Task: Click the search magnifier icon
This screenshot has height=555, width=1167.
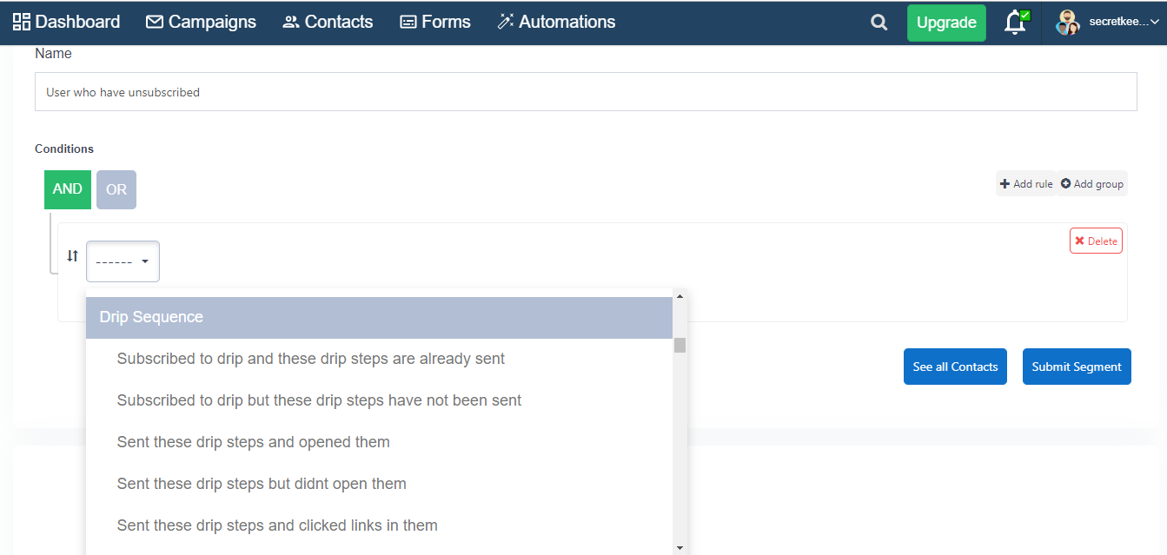Action: pyautogui.click(x=879, y=23)
